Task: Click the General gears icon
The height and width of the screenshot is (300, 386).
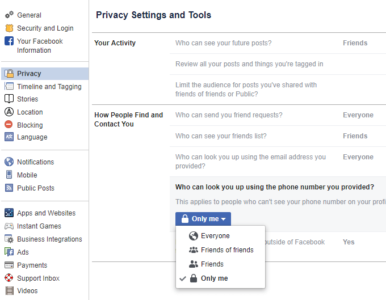Action: pyautogui.click(x=9, y=15)
